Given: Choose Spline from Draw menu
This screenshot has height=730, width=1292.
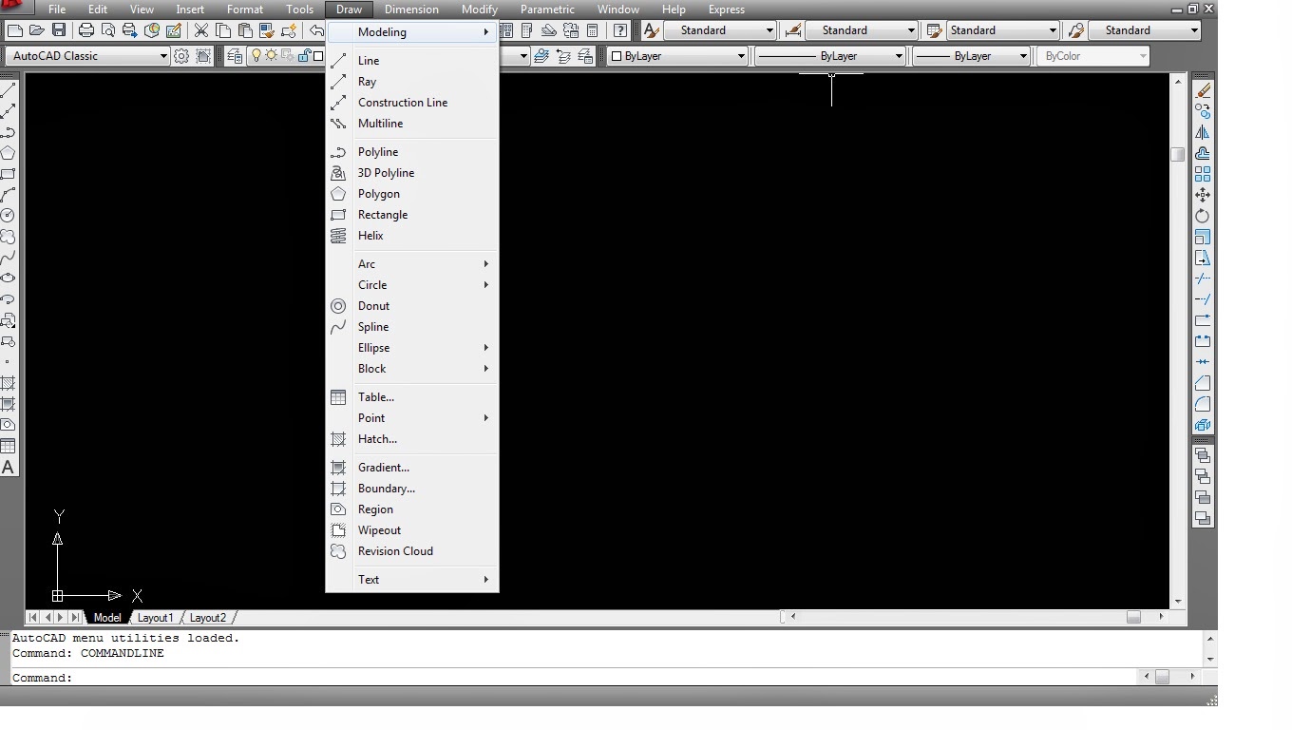Looking at the screenshot, I should pos(412,327).
